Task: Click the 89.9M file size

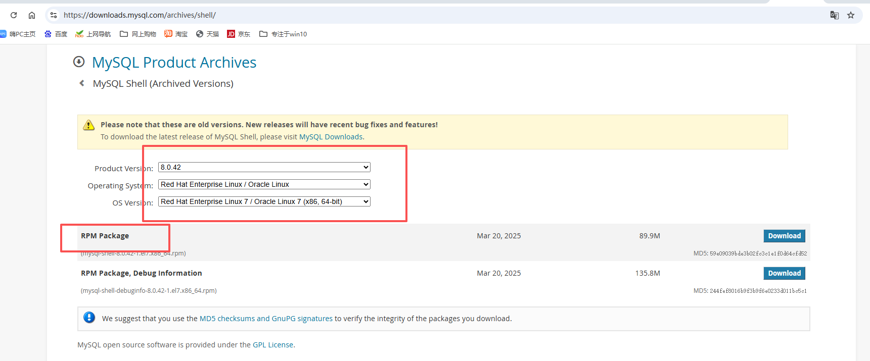Action: point(650,236)
